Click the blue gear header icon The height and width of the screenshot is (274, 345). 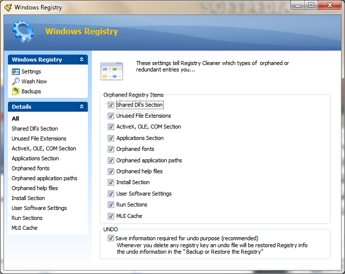(x=23, y=31)
